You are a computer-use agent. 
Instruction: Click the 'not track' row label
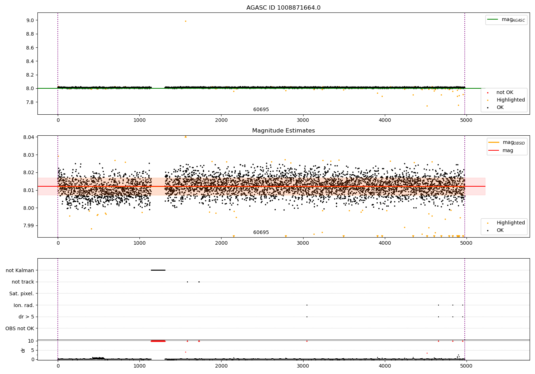pyautogui.click(x=23, y=282)
